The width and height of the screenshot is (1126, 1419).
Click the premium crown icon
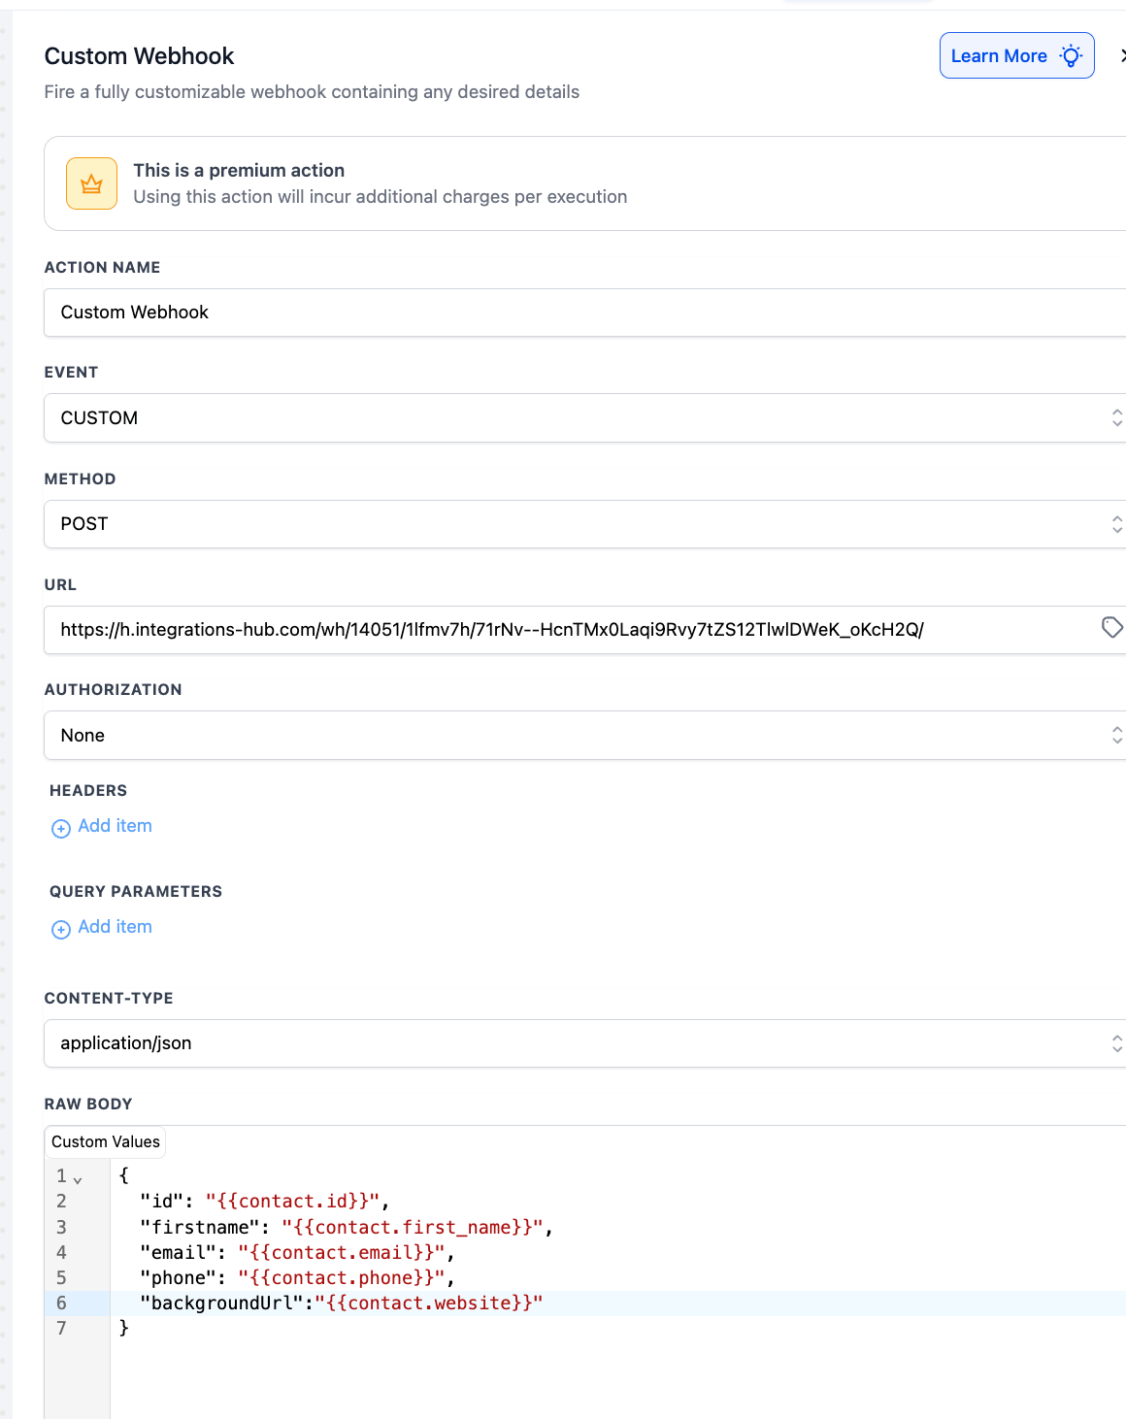click(91, 183)
